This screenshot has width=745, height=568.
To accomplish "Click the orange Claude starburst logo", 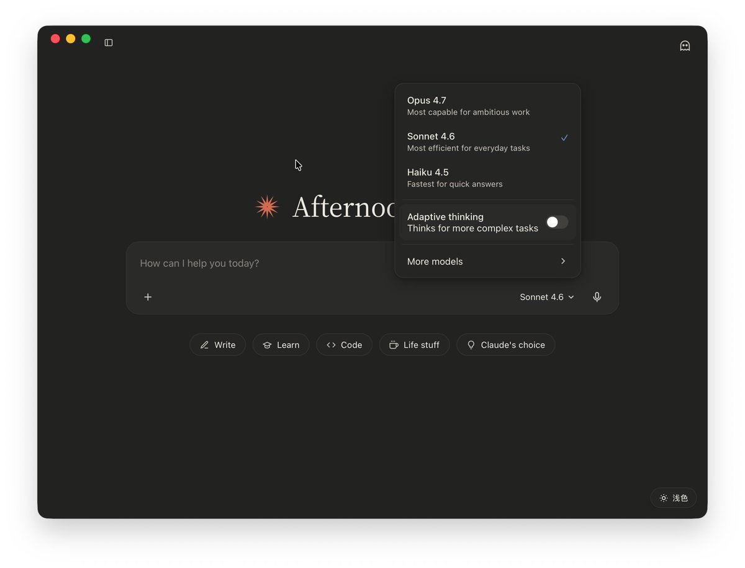I will (x=267, y=207).
